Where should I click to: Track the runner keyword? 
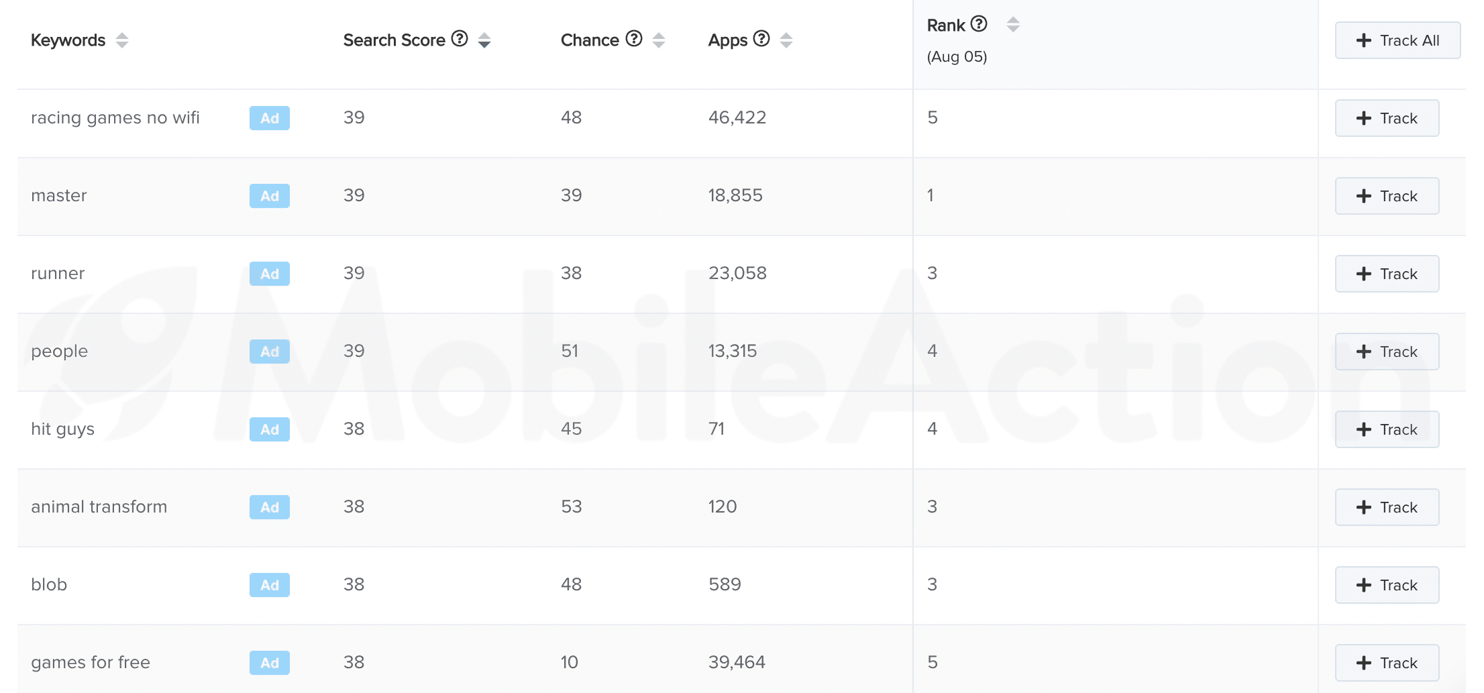[x=1387, y=274]
